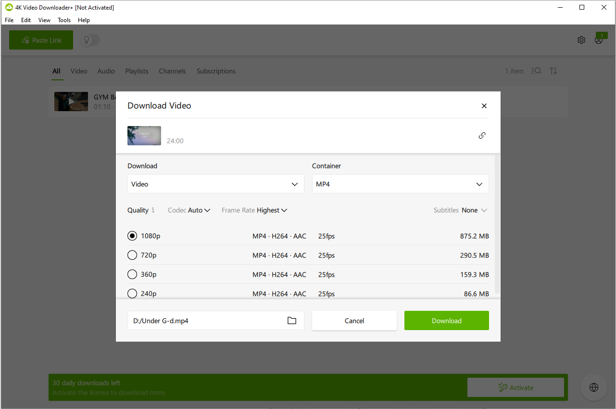Click the GYM video thumbnail in list
Viewport: 616px width, 409px height.
pos(71,102)
